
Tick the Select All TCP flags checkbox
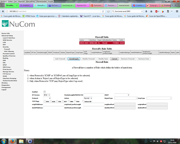click(83, 101)
